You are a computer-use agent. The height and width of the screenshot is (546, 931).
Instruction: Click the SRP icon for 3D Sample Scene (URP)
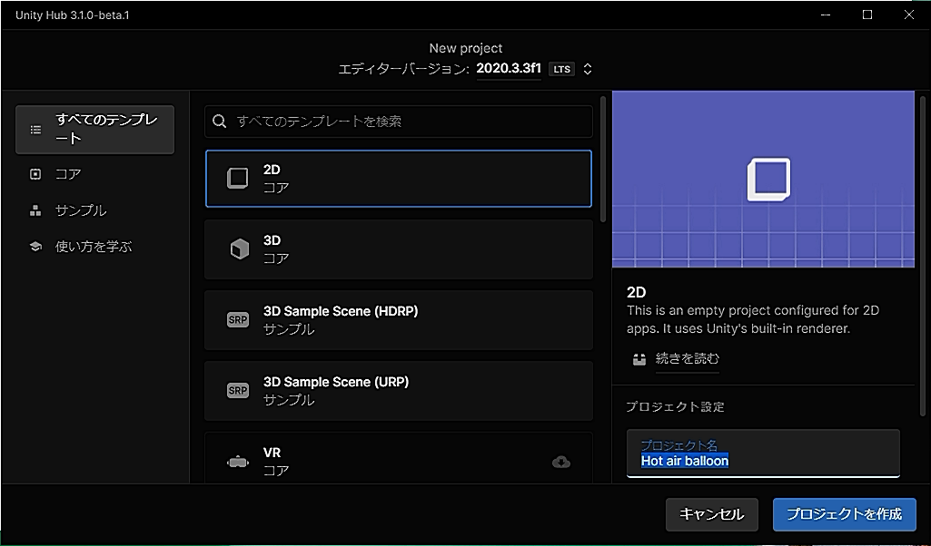pyautogui.click(x=237, y=389)
